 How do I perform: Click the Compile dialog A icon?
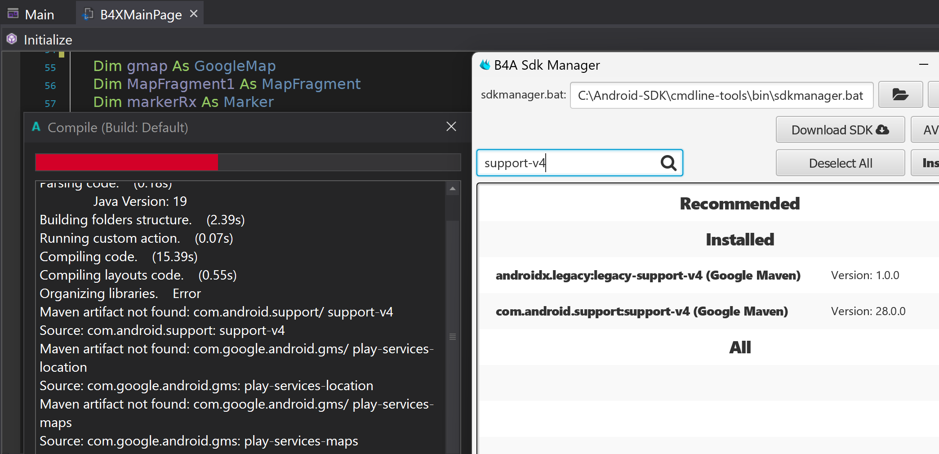[36, 127]
